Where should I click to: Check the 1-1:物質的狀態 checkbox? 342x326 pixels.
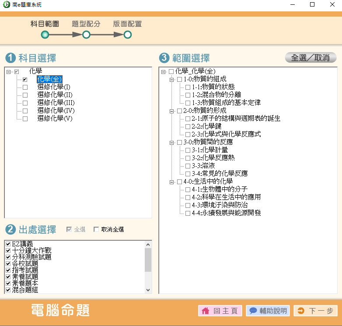point(188,87)
